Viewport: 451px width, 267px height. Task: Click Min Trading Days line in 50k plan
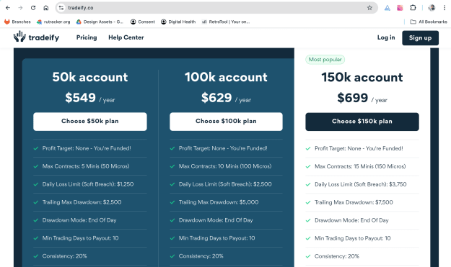[81, 238]
